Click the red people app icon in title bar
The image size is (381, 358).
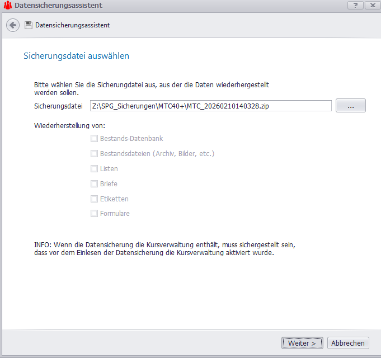(7, 6)
